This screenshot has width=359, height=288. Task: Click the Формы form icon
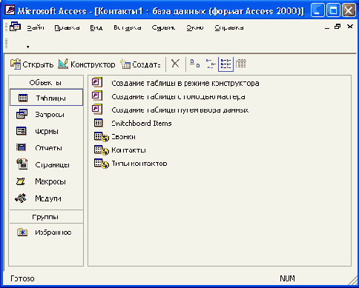22,131
